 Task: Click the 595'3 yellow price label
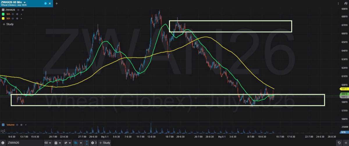[344, 89]
